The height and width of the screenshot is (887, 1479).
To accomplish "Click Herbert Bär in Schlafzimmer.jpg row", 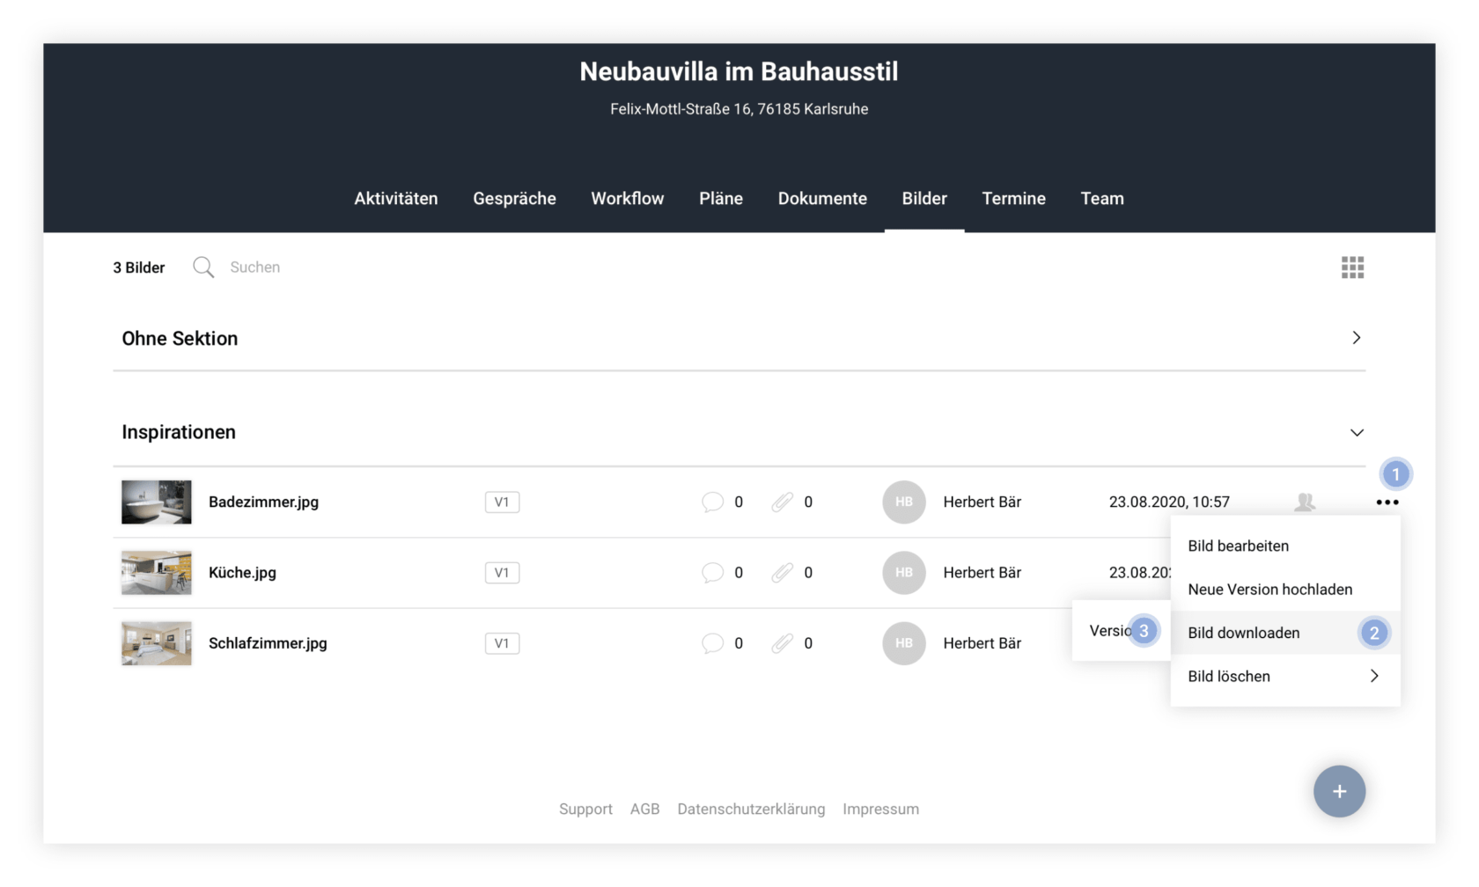I will tap(982, 643).
